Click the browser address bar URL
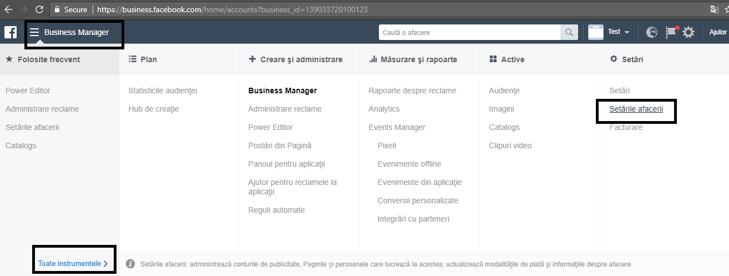Screen dimensions: 729x276 coord(232,9)
